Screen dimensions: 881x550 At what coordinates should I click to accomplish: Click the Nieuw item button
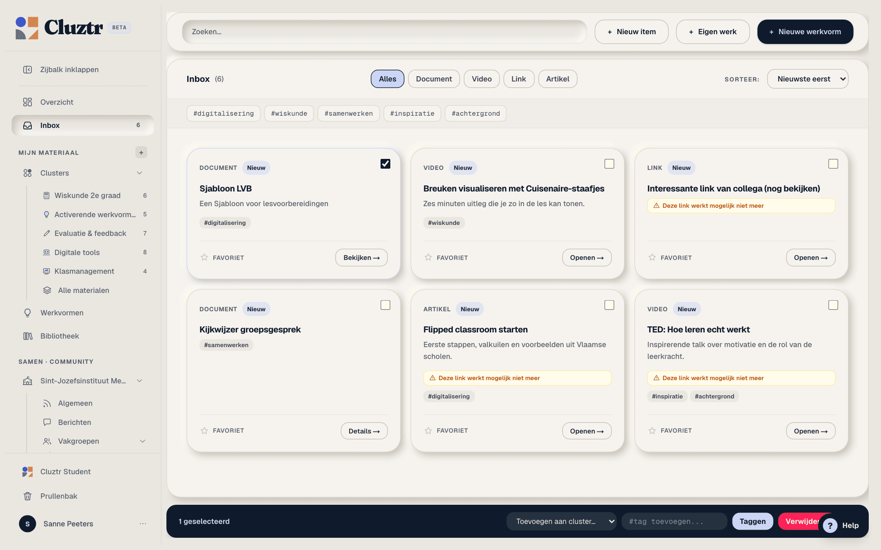(x=631, y=32)
